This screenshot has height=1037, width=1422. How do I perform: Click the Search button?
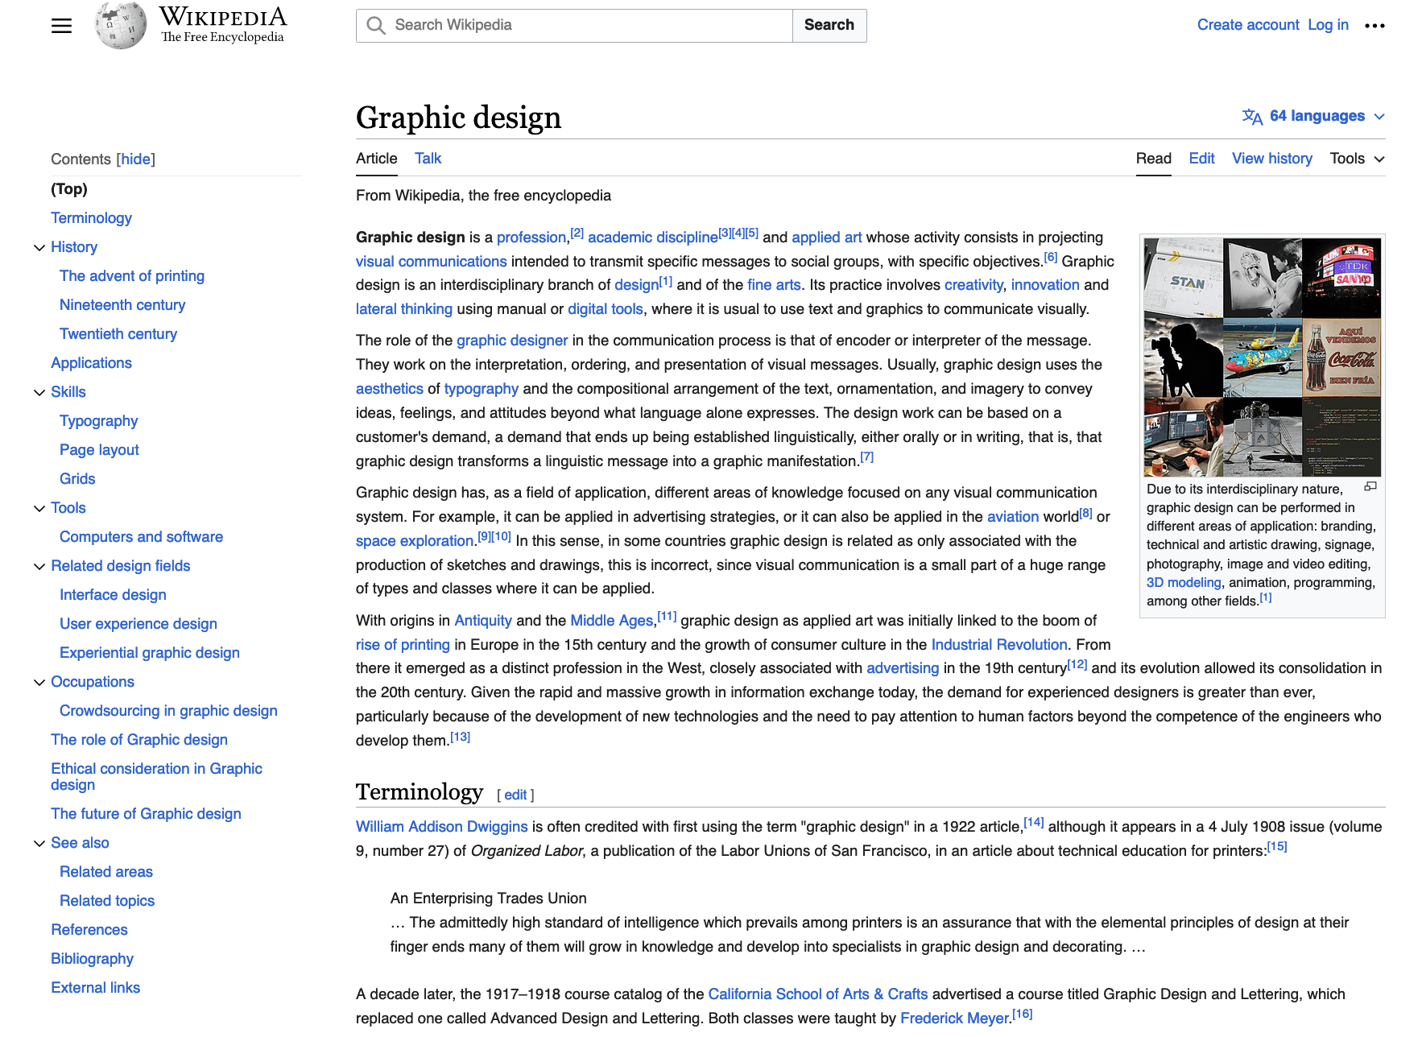pyautogui.click(x=829, y=25)
